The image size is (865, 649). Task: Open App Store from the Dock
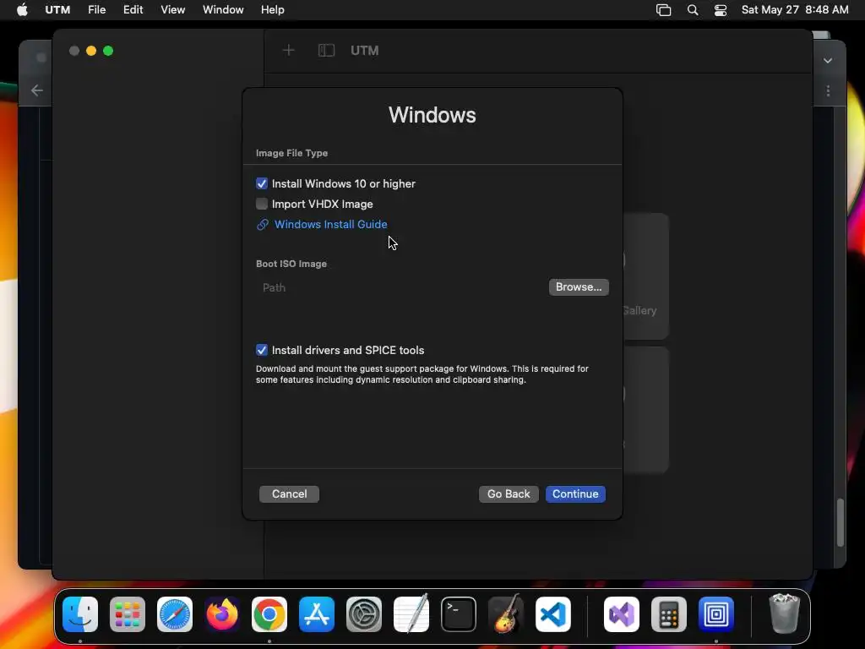tap(317, 614)
